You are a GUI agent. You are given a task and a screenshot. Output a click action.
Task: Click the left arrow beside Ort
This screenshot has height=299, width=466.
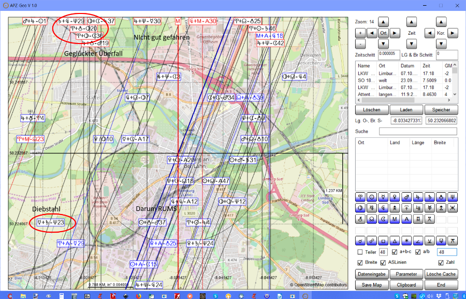click(x=372, y=33)
